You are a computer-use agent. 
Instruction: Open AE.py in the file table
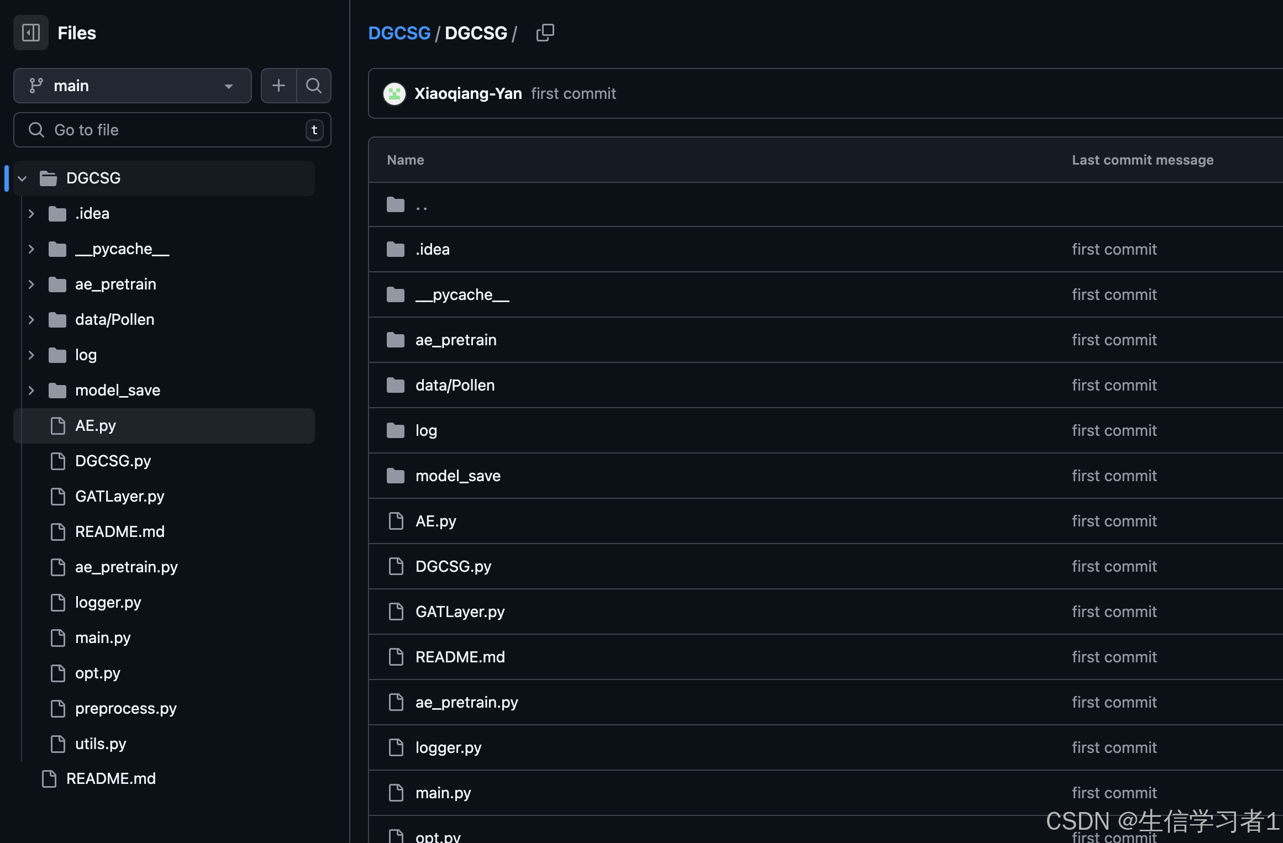(x=436, y=521)
